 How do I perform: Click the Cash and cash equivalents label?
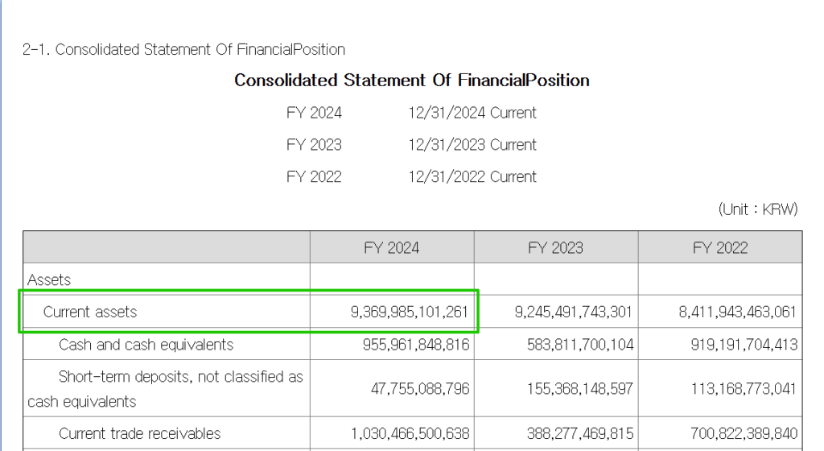[x=146, y=345]
